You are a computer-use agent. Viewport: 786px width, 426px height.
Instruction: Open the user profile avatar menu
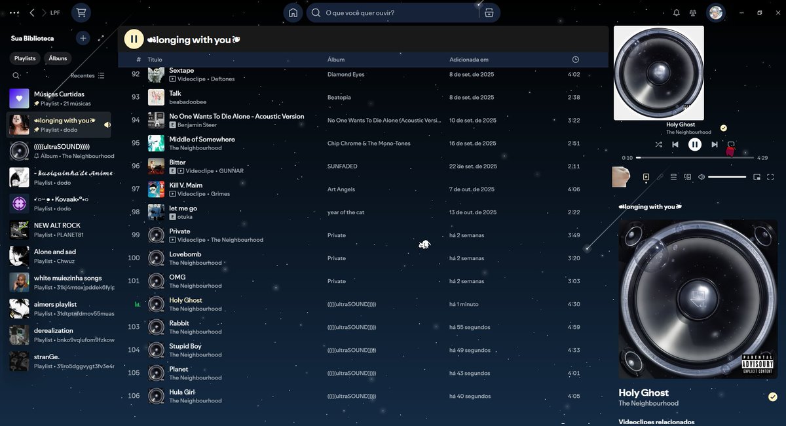715,12
